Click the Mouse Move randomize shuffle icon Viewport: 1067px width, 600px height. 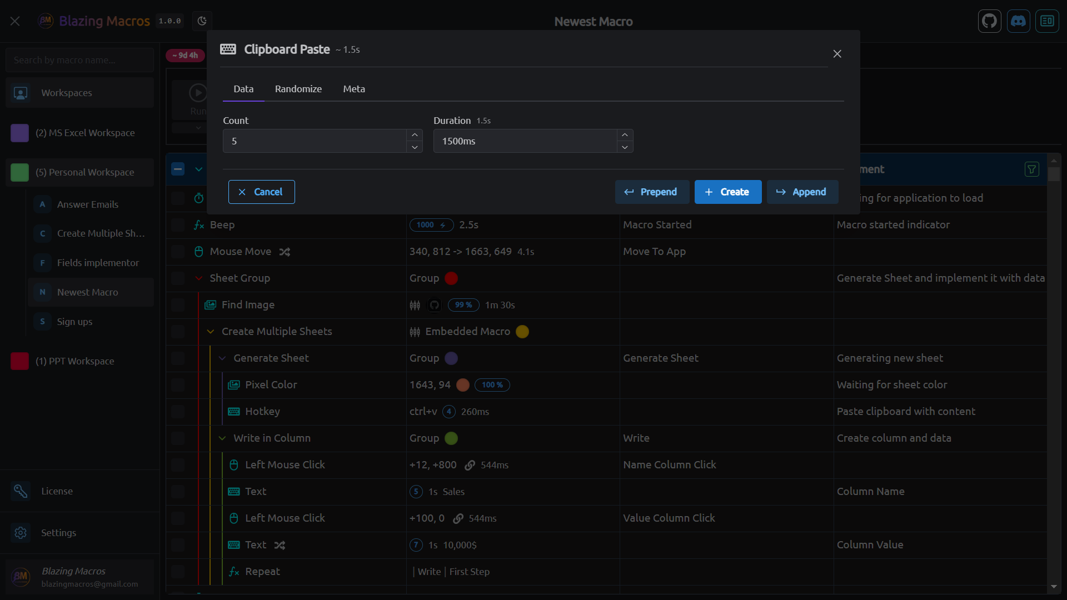coord(285,252)
